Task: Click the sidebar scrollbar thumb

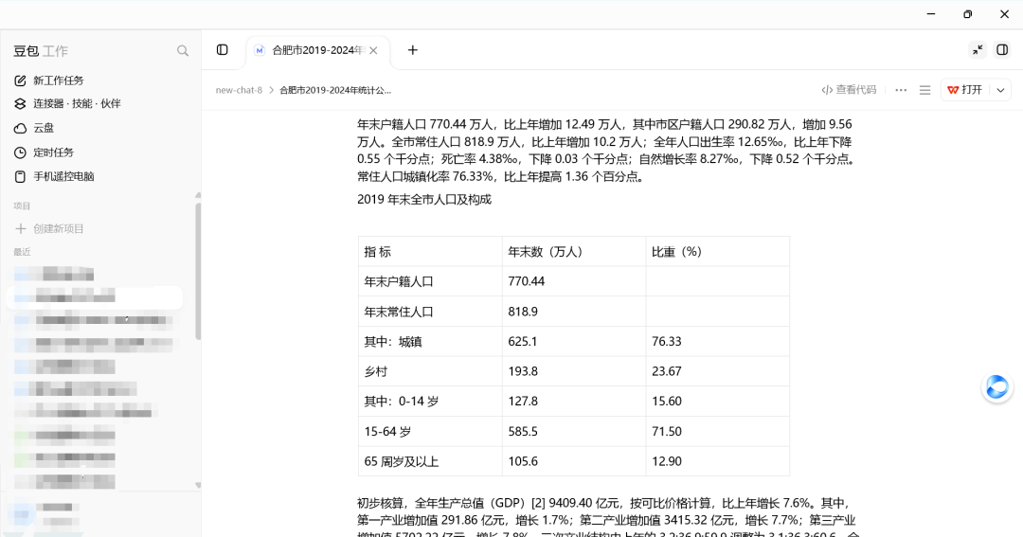Action: click(x=198, y=271)
